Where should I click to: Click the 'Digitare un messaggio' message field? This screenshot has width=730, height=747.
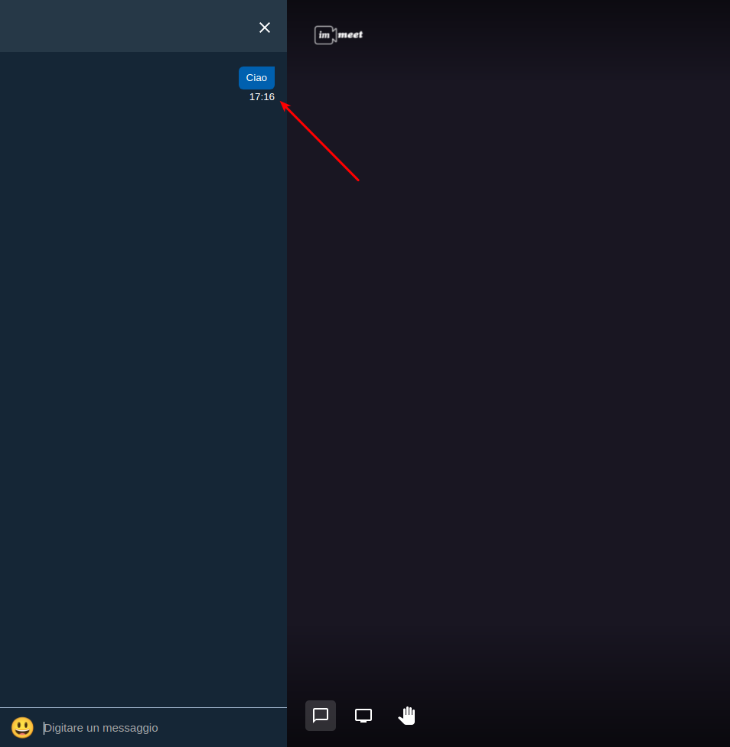point(162,728)
